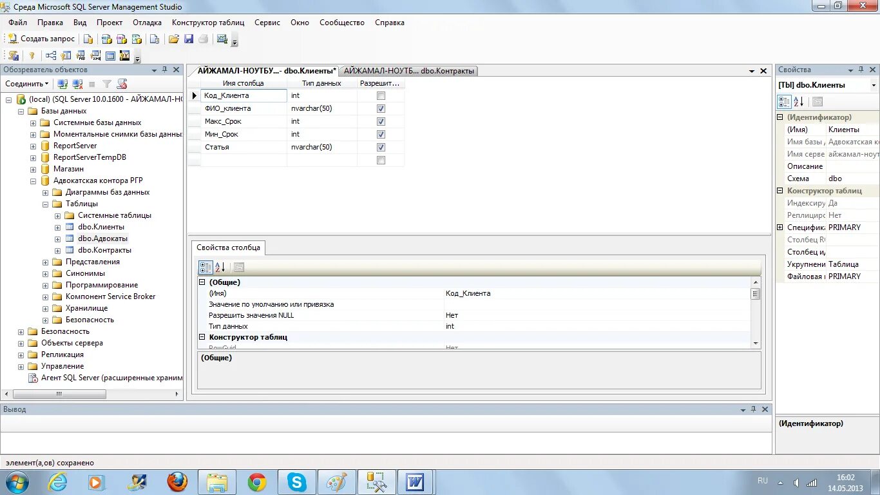Pin the Object Explorer panel

click(x=164, y=70)
